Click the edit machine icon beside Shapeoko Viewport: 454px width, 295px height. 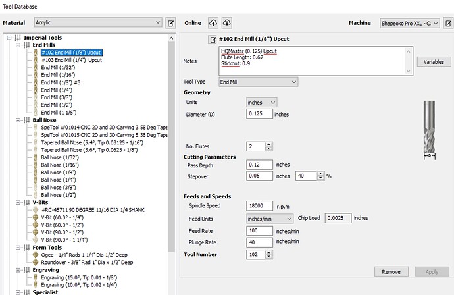(448, 23)
